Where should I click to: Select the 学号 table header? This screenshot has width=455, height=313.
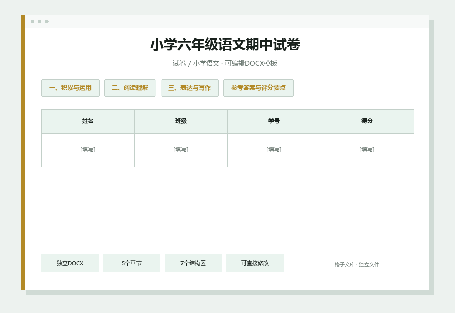[274, 122]
